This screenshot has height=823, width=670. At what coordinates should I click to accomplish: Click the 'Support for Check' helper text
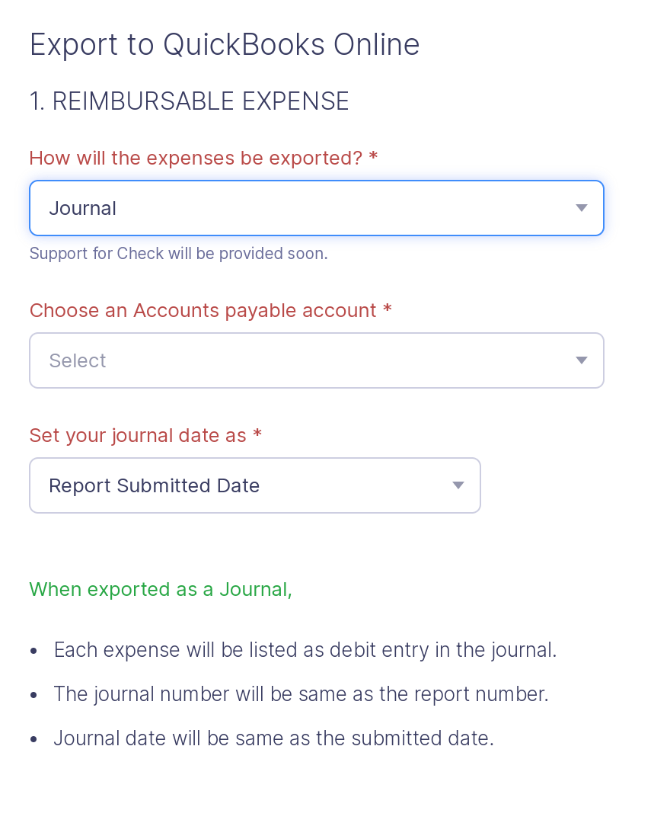pos(178,253)
